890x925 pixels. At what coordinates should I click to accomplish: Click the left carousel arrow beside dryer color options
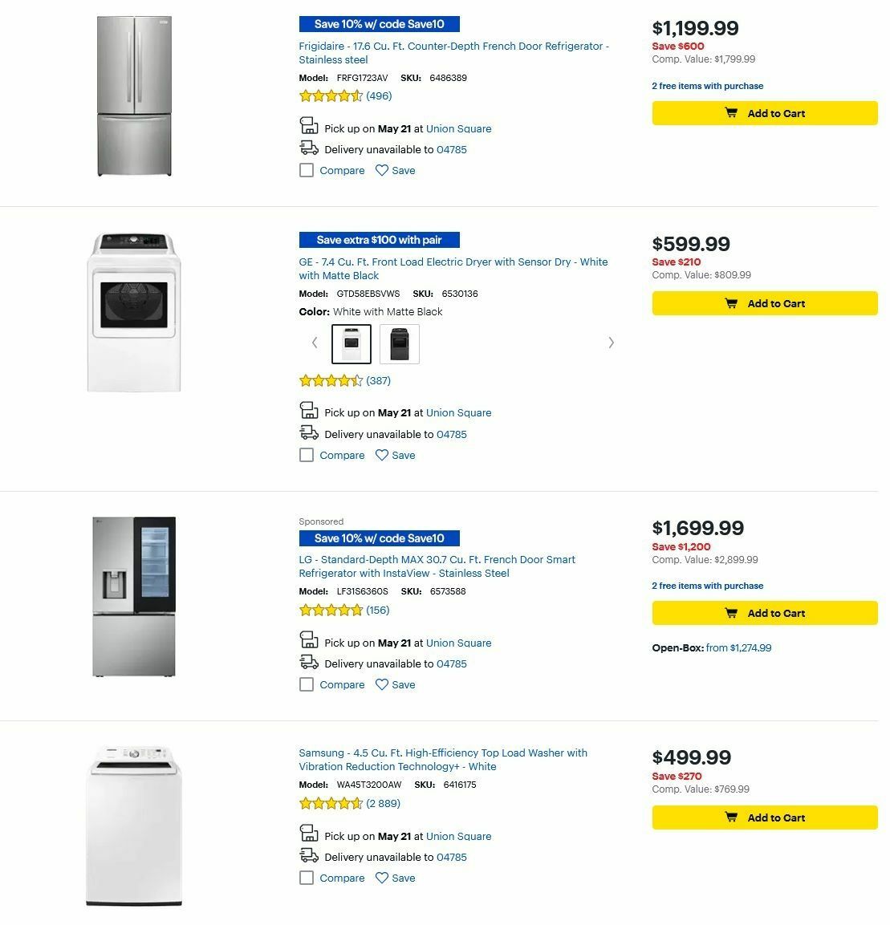pyautogui.click(x=315, y=343)
